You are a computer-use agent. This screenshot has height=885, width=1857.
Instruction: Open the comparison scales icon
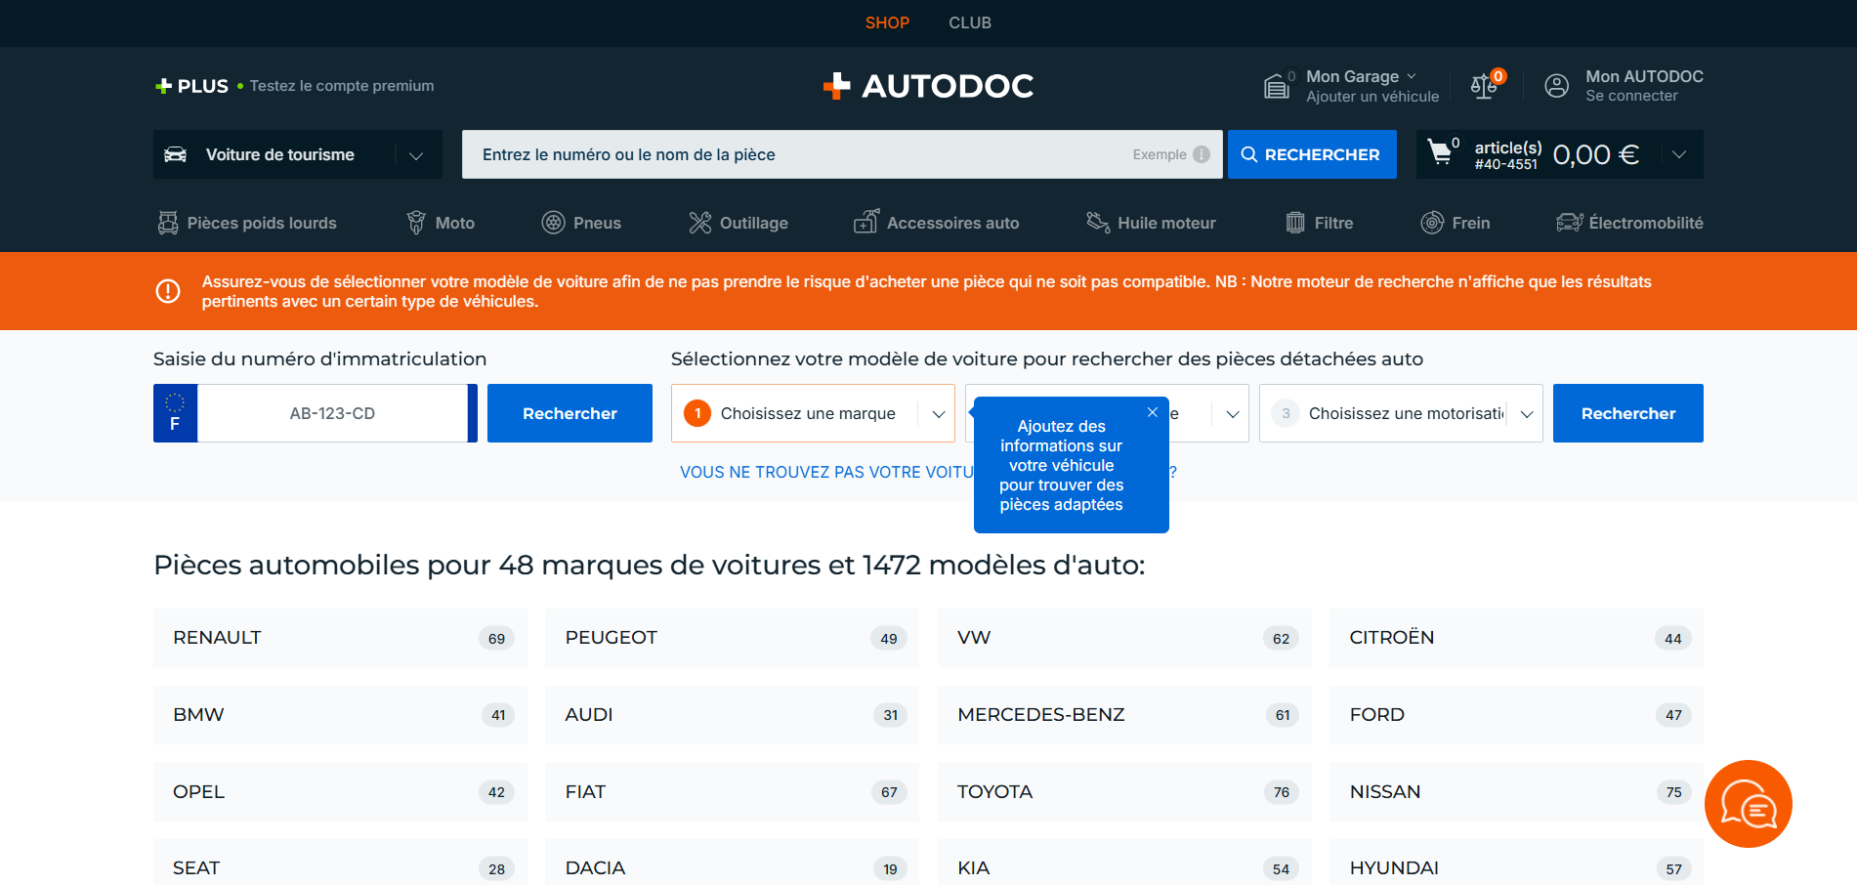tap(1484, 86)
